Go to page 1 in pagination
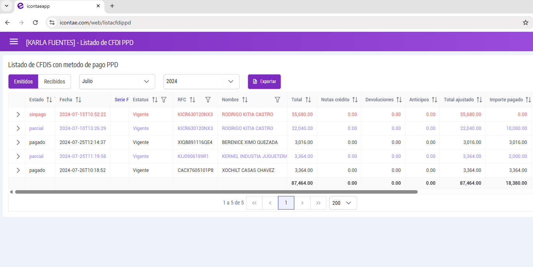This screenshot has height=267, width=533. (286, 203)
